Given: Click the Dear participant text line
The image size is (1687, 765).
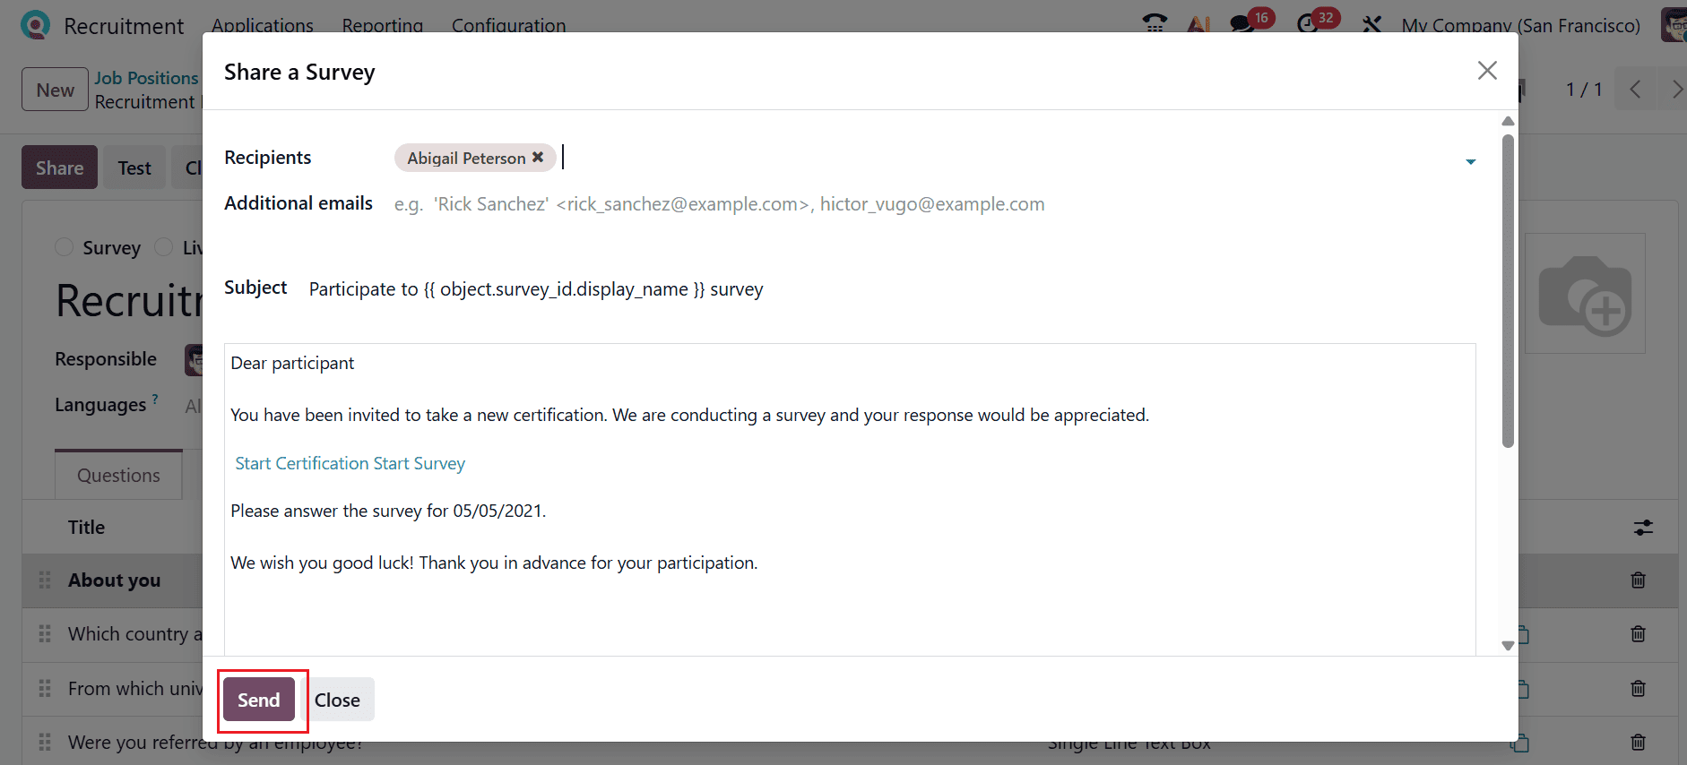Looking at the screenshot, I should tap(292, 363).
